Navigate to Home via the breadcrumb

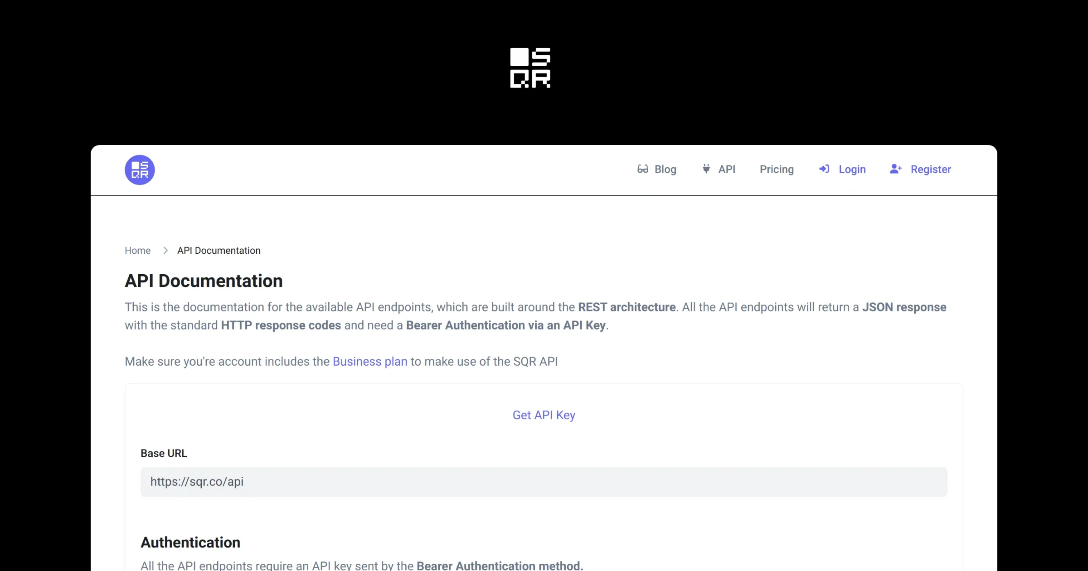(x=137, y=251)
